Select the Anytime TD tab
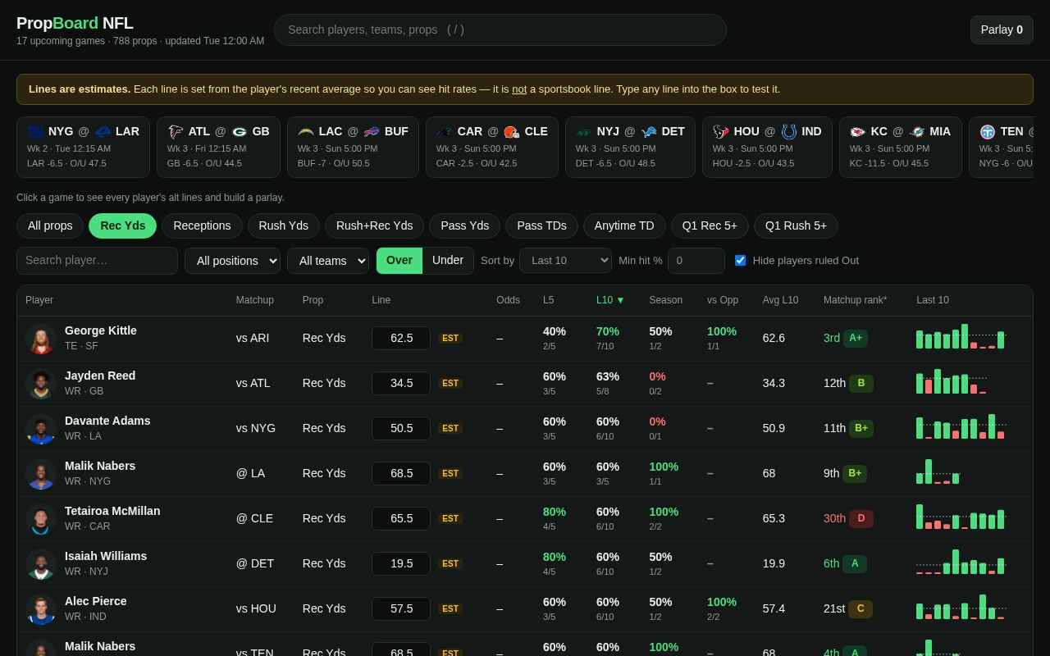The height and width of the screenshot is (656, 1050). point(624,225)
